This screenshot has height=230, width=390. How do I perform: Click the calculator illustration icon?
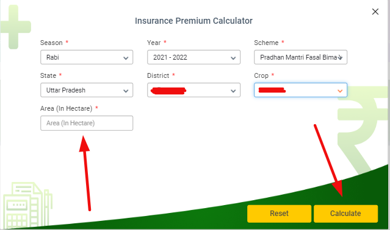[x=26, y=205]
